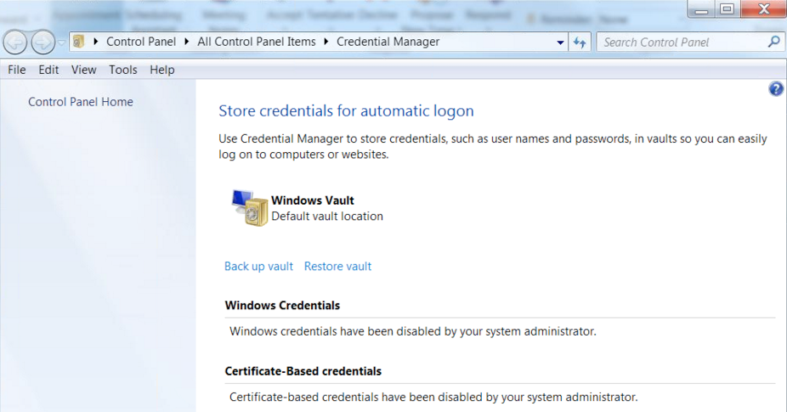Expand All Control Panel Items breadcrumb arrow
This screenshot has width=787, height=412.
326,42
